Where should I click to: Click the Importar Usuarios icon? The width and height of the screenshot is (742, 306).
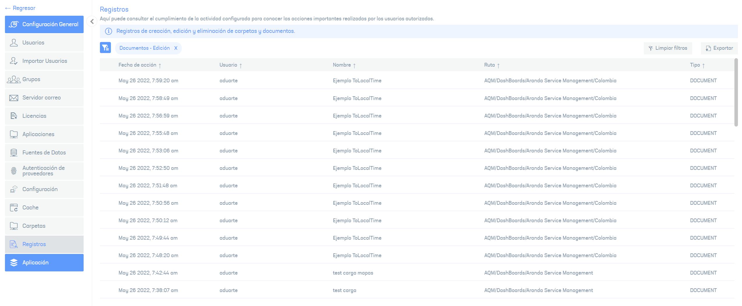click(x=14, y=61)
